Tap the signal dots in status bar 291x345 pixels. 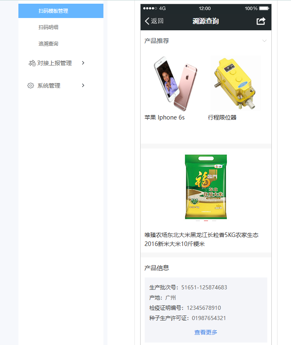tap(150, 8)
